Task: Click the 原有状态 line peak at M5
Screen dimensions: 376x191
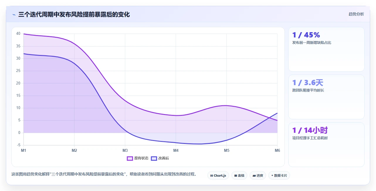Action: coord(226,106)
